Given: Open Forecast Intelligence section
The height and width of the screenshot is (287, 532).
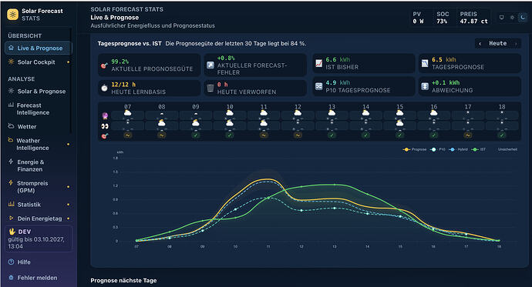Looking at the screenshot, I should point(39,109).
